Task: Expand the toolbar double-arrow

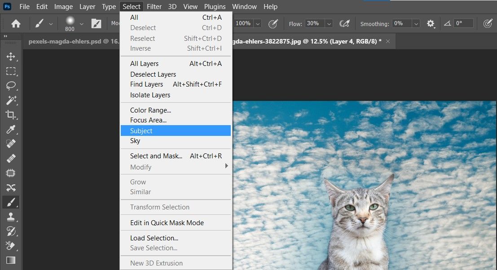Action: pos(5,36)
